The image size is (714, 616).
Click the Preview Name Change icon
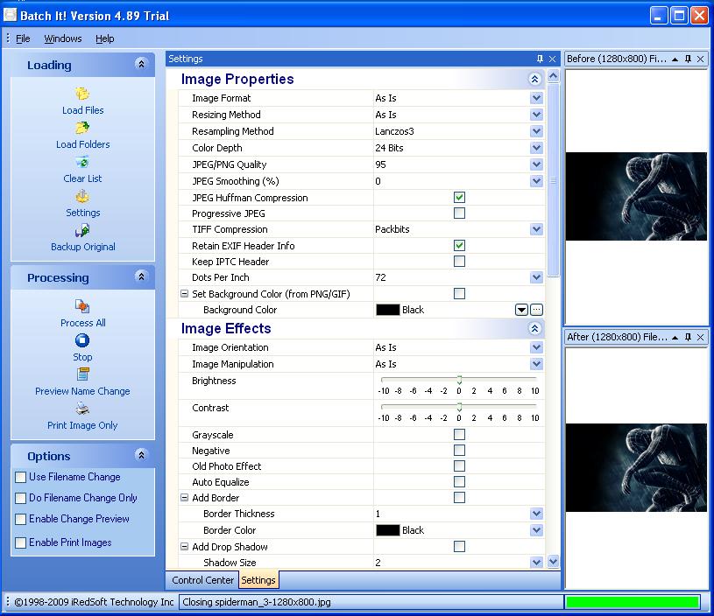tap(82, 374)
